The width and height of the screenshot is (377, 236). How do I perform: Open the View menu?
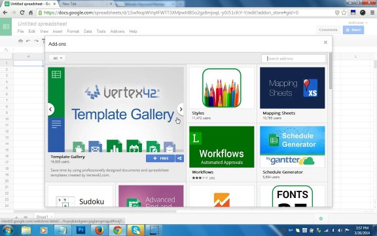coord(44,31)
